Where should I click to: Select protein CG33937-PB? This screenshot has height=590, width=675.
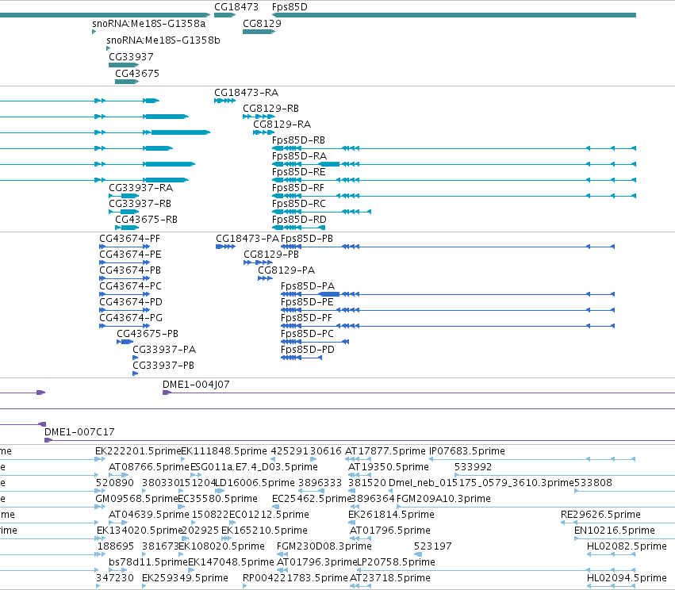tap(163, 366)
